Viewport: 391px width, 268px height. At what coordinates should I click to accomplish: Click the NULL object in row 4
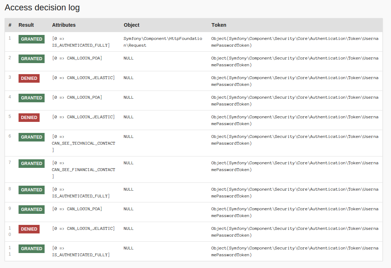coord(128,97)
